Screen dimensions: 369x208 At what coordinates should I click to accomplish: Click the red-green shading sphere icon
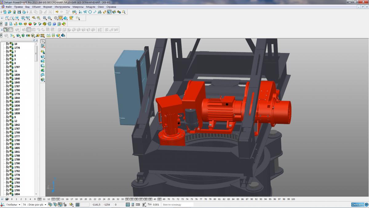pyautogui.click(x=30, y=24)
